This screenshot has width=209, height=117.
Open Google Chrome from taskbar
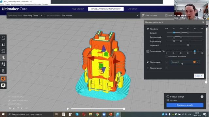pyautogui.click(x=97, y=114)
